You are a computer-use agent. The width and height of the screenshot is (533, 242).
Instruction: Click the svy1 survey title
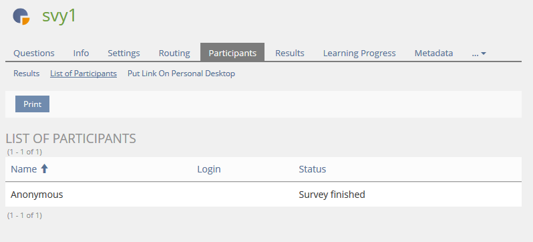[59, 16]
